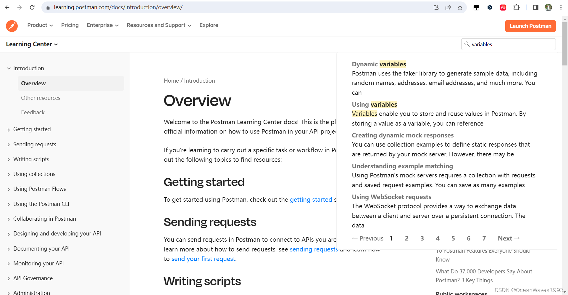Open the red yd extension icon
Viewport: 568px width, 295px height.
click(x=503, y=7)
